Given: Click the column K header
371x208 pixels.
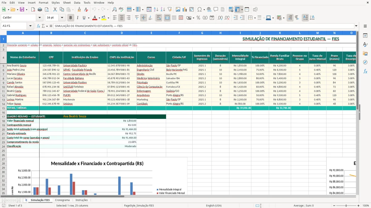Looking at the screenshot, I should [280, 33].
